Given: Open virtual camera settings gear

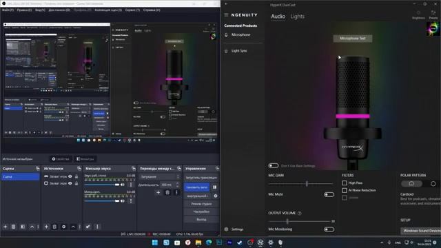Looking at the screenshot, I should (216, 196).
